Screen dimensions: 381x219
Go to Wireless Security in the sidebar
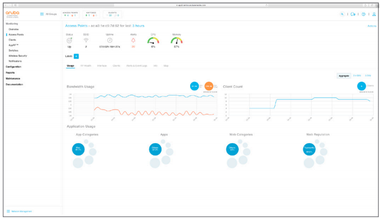pyautogui.click(x=18, y=56)
